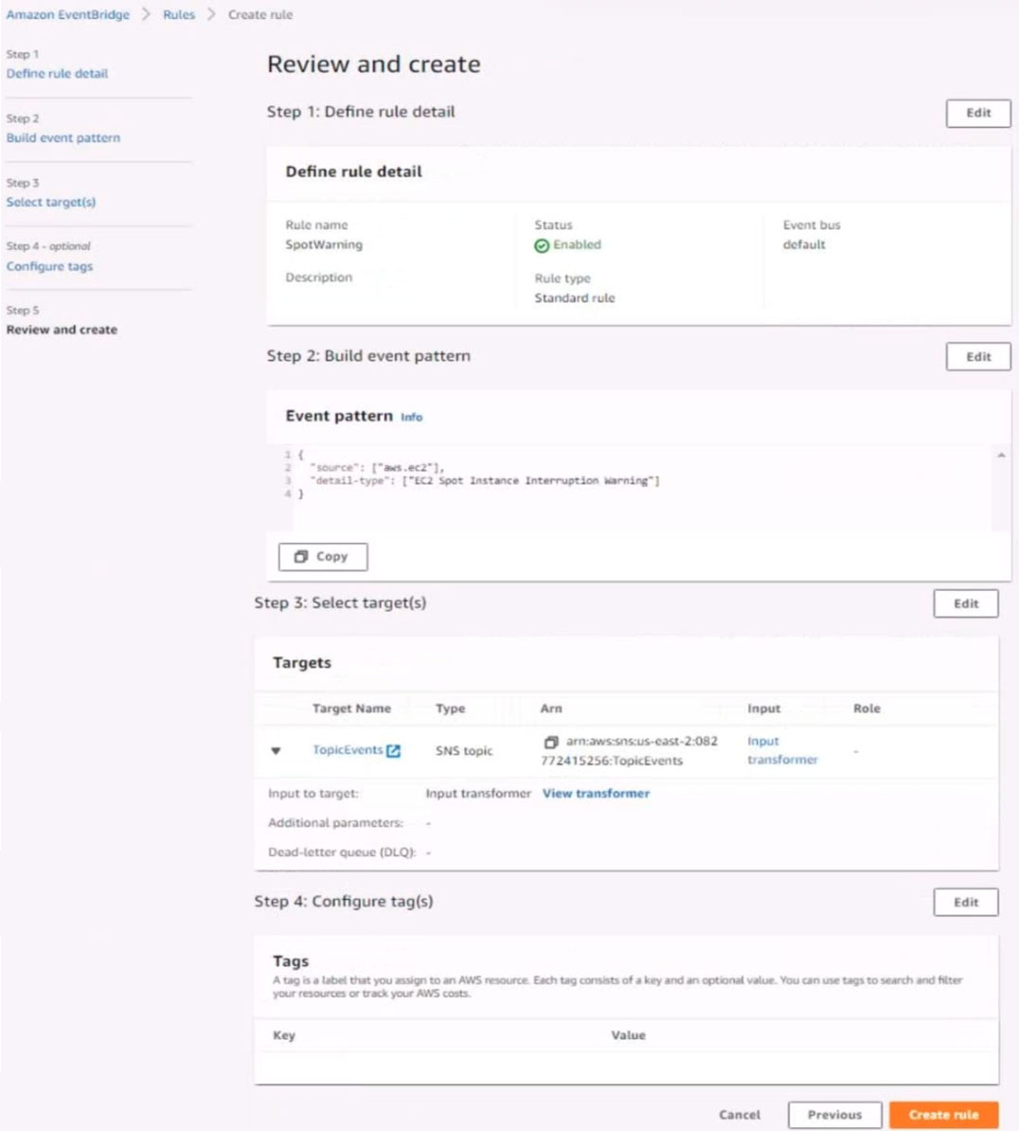Jump to Build event pattern step
Screen dimensions: 1019x1131
point(63,138)
